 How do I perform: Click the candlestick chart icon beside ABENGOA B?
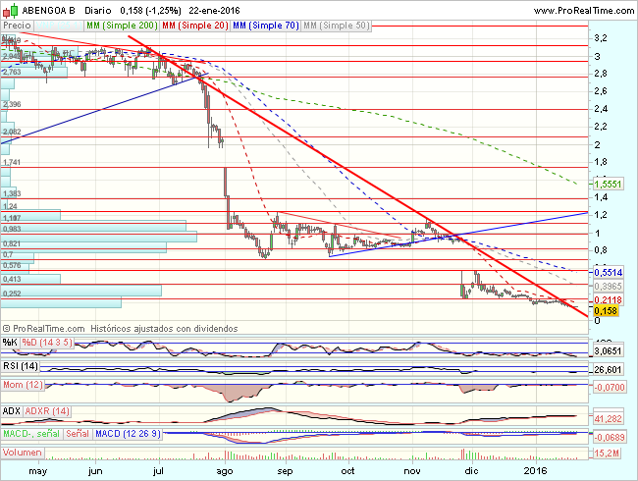pos(11,10)
